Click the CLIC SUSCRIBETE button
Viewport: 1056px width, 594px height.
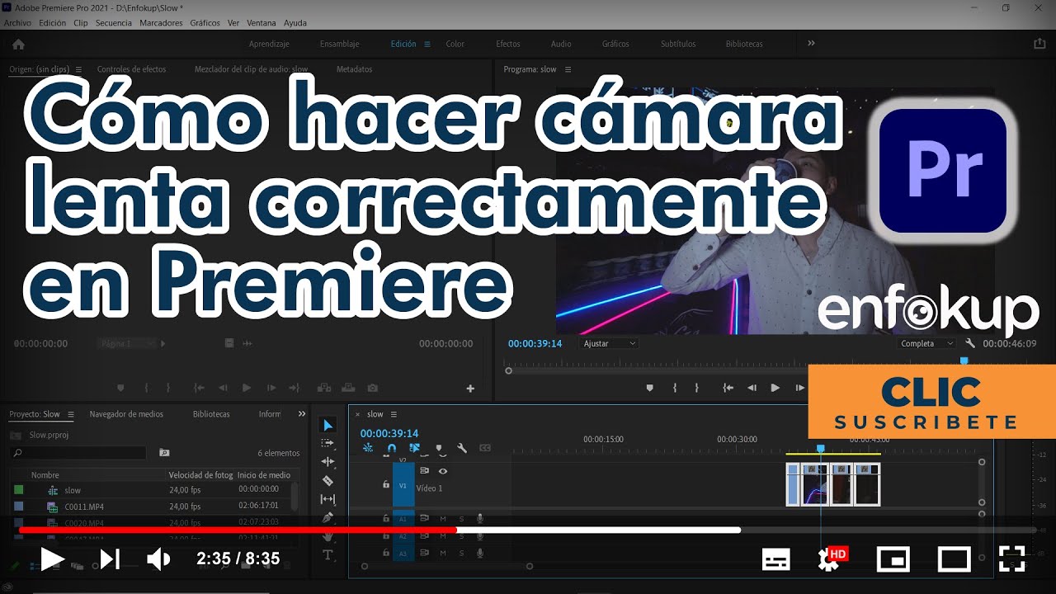[931, 402]
